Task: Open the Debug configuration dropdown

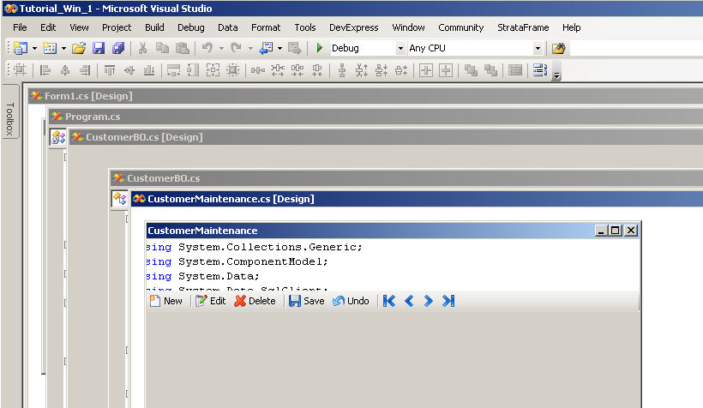Action: point(400,49)
